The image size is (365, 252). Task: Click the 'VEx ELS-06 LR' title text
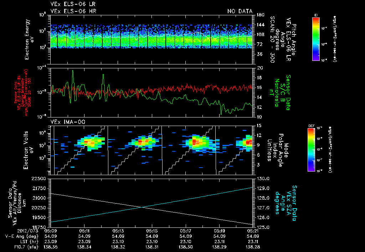pos(73,4)
